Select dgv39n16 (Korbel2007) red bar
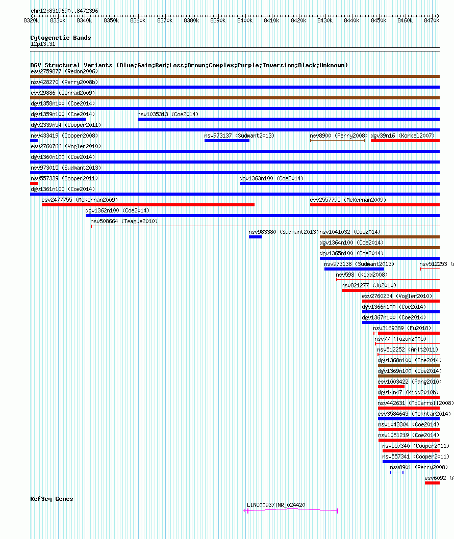This screenshot has width=454, height=539. click(x=405, y=141)
